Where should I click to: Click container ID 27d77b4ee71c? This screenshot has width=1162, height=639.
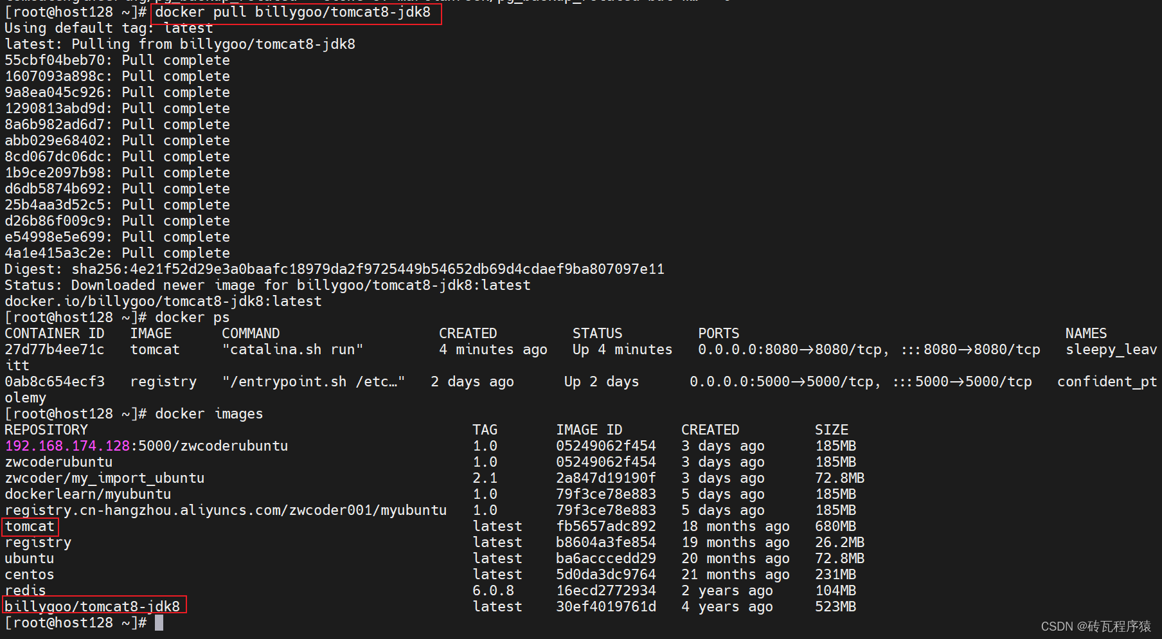click(55, 350)
